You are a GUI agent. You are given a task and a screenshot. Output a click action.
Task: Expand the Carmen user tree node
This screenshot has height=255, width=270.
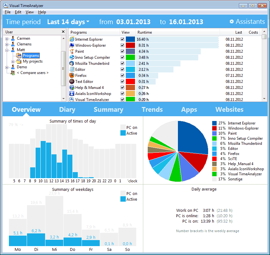[7, 38]
